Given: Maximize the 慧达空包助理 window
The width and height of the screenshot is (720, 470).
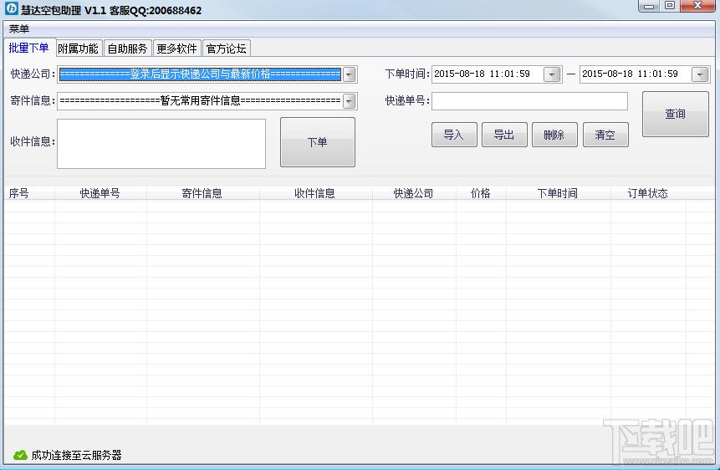Looking at the screenshot, I should coord(670,6).
